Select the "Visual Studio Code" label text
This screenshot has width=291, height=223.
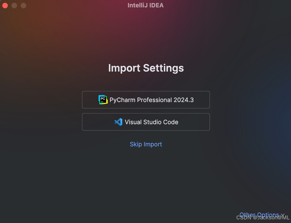click(152, 122)
